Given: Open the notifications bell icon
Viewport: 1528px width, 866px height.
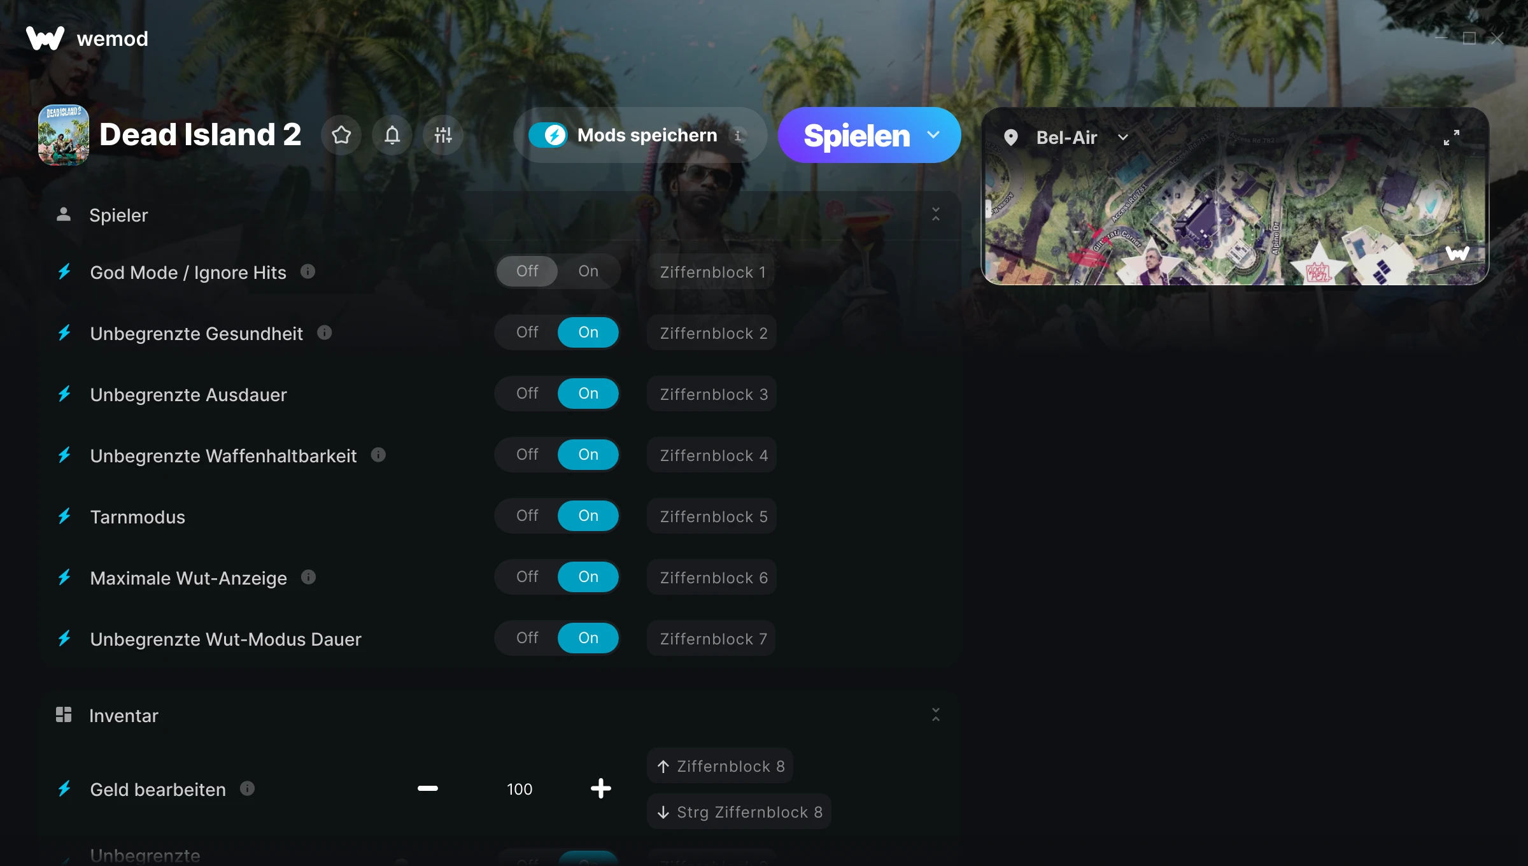Looking at the screenshot, I should click(392, 135).
